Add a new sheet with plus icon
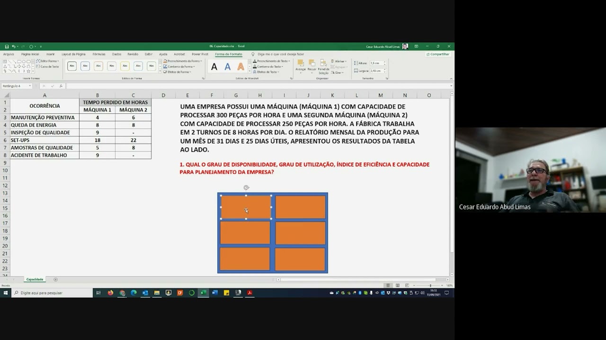Viewport: 606px width, 340px height. pyautogui.click(x=55, y=280)
